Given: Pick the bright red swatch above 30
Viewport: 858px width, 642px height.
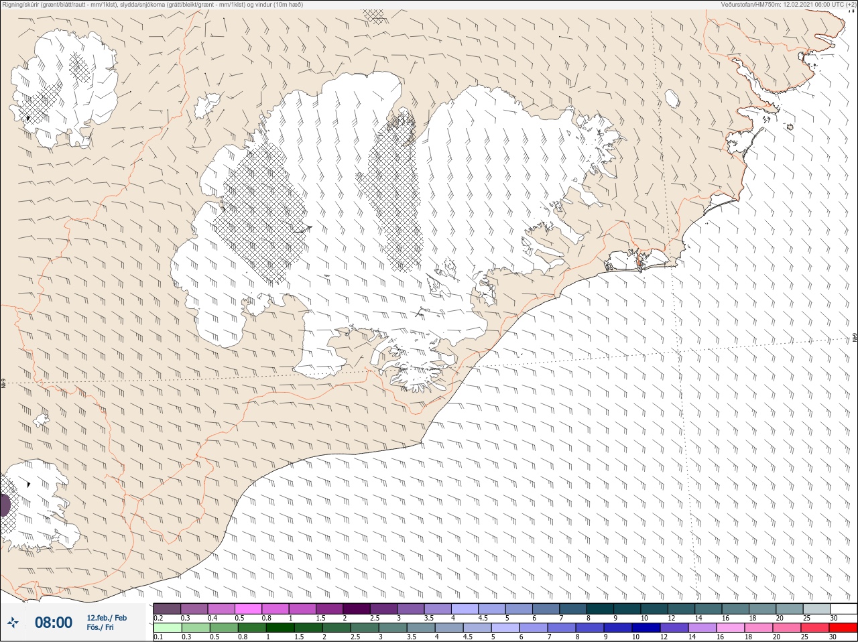Looking at the screenshot, I should pyautogui.click(x=843, y=628).
